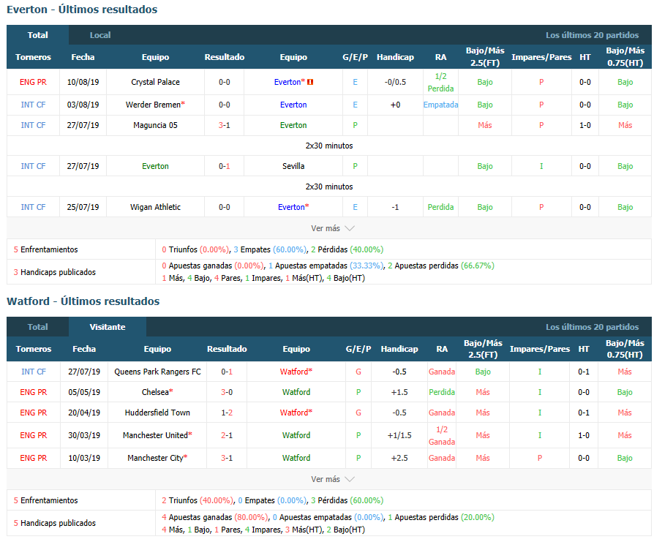Click Everton in the Sevilla row
The image size is (654, 542).
pos(155,166)
